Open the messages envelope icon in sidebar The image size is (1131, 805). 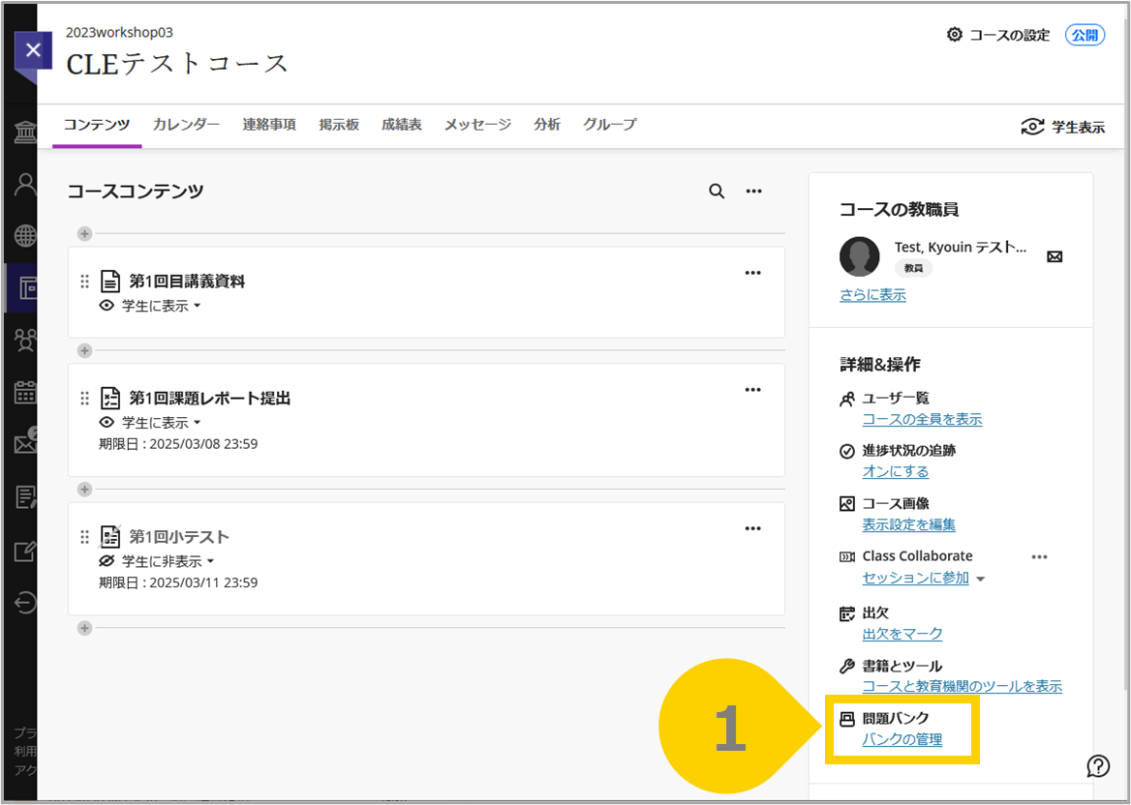(25, 442)
